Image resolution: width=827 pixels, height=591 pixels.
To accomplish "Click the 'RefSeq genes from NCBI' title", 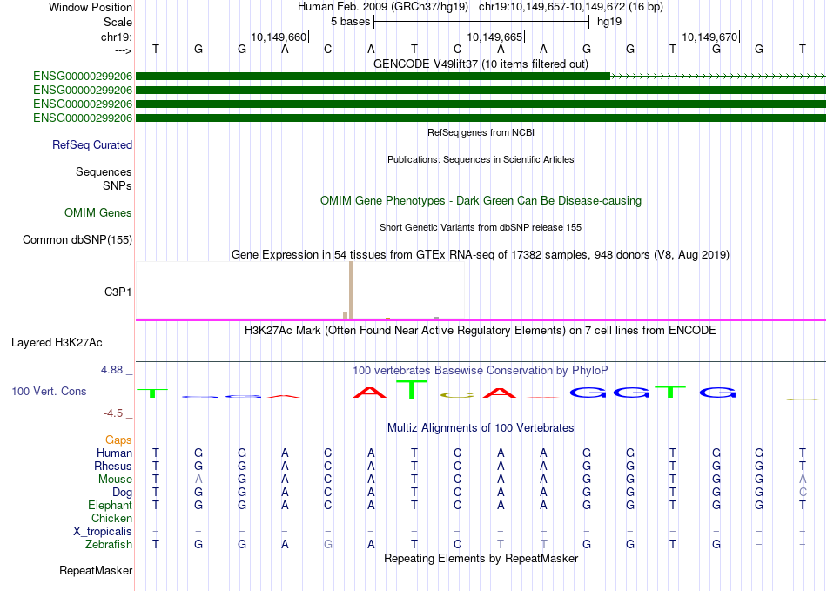I will (x=481, y=133).
